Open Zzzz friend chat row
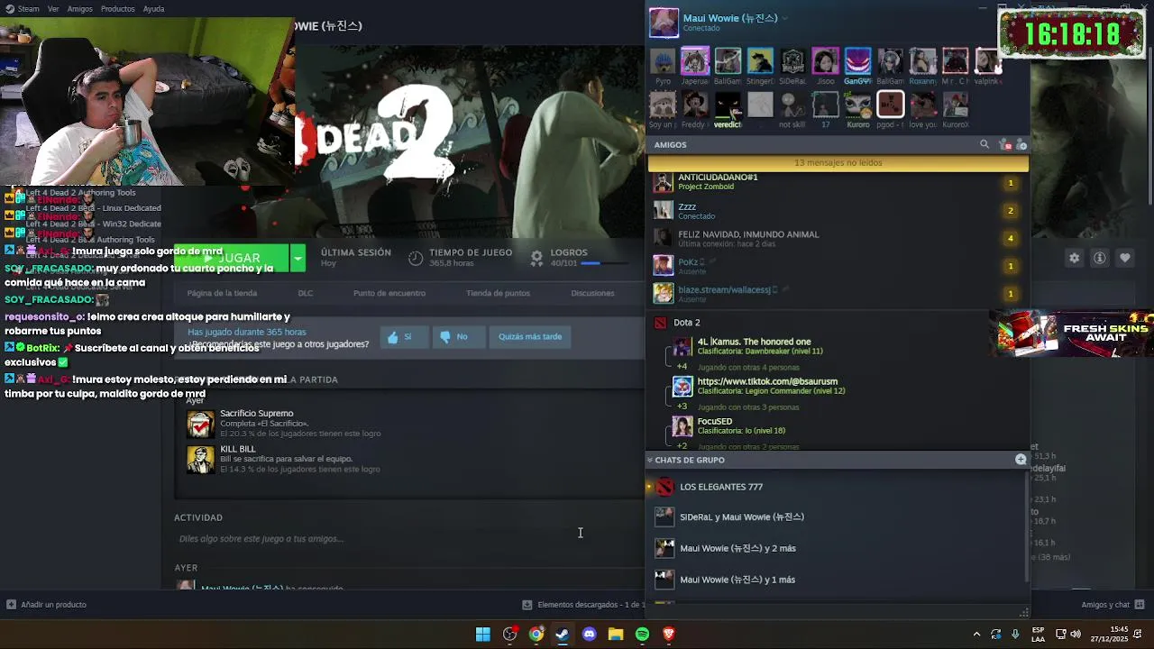Viewport: 1154px width, 649px height. tap(838, 211)
